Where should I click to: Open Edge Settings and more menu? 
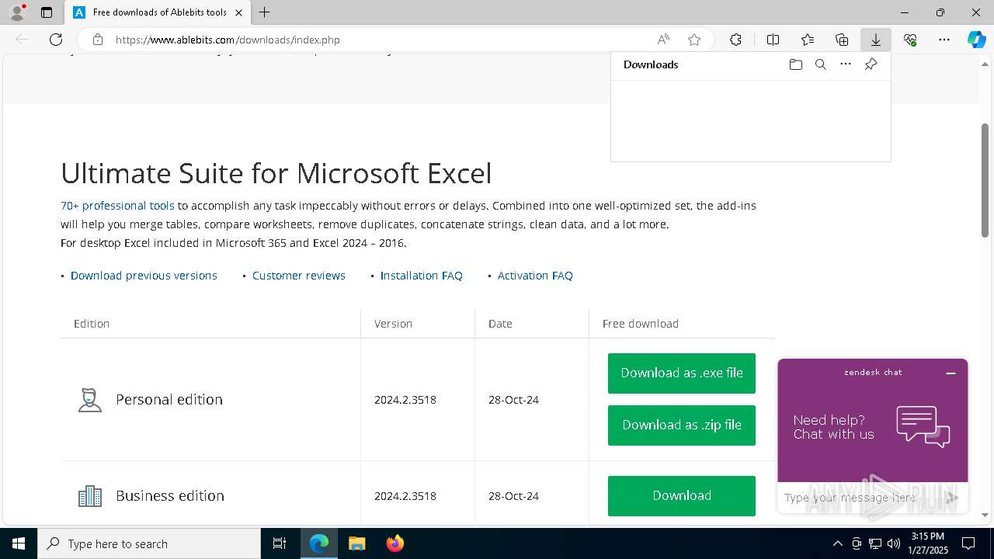pos(944,40)
